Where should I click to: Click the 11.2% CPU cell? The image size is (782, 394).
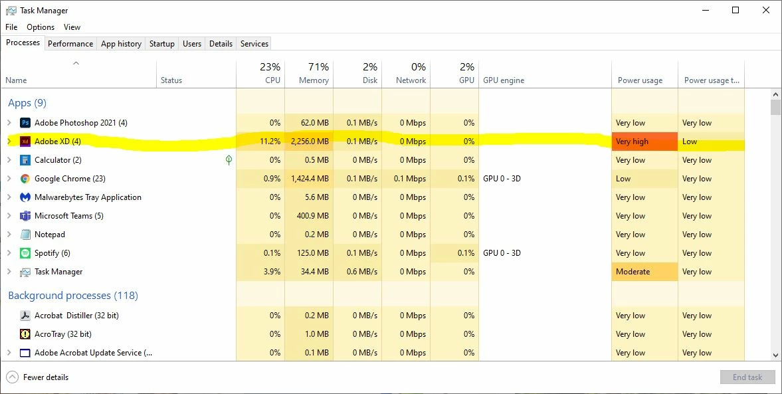tap(260, 141)
